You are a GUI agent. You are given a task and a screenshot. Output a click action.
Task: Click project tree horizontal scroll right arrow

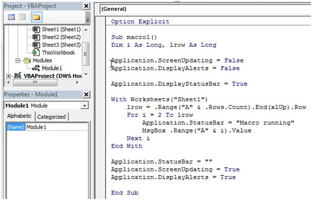tap(77, 82)
